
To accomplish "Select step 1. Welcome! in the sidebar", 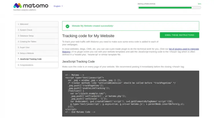I will click(x=37, y=24).
